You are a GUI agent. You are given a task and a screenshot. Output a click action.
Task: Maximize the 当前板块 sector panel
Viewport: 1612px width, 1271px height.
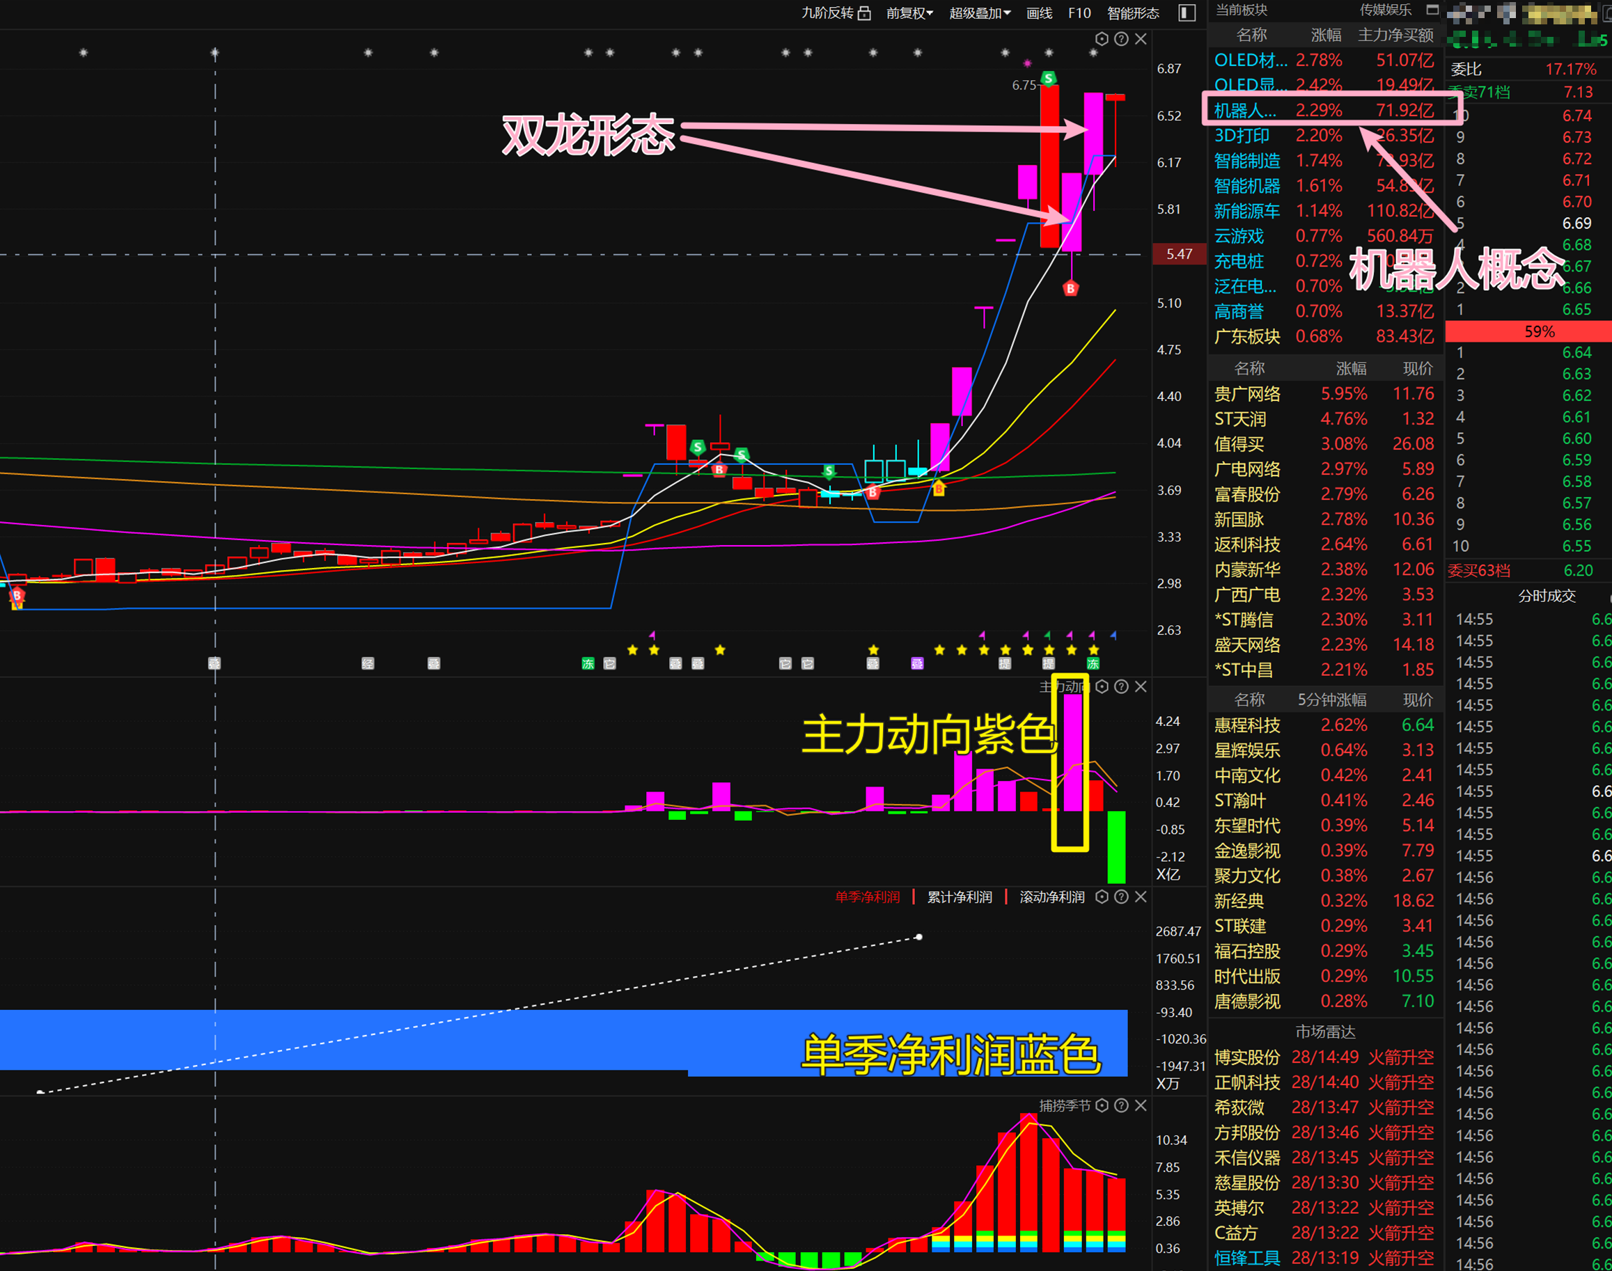[x=1432, y=10]
